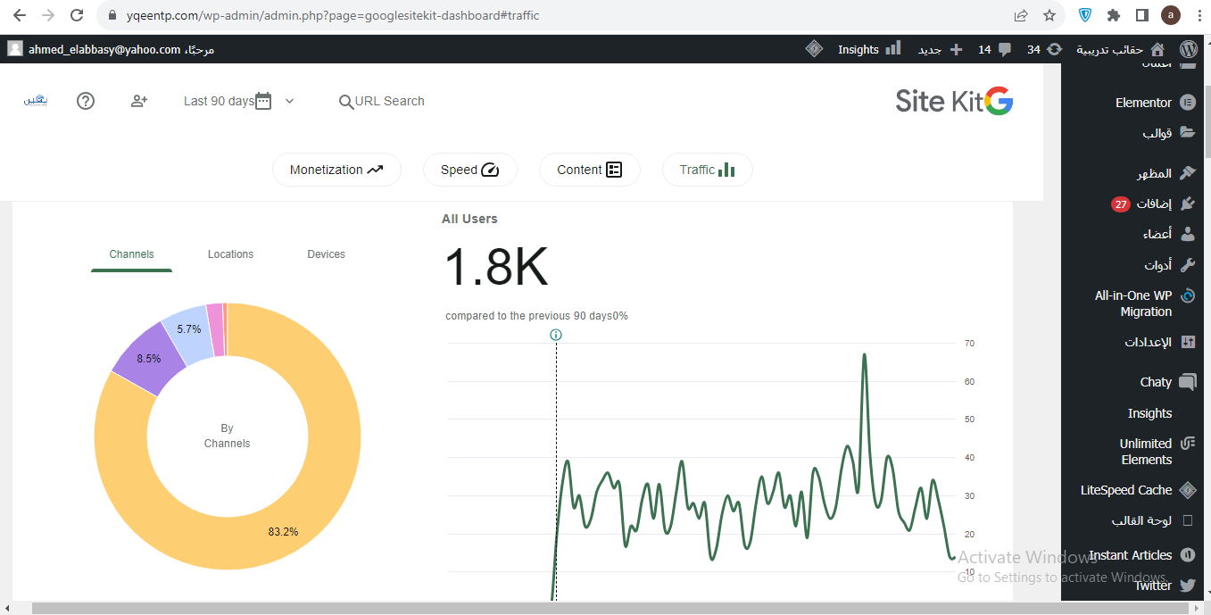This screenshot has height=615, width=1211.
Task: Click the 5.7% light blue donut segment
Action: pyautogui.click(x=187, y=329)
